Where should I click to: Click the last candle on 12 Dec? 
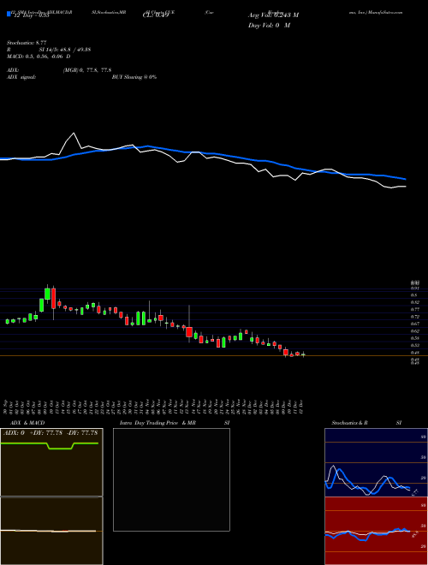(303, 355)
